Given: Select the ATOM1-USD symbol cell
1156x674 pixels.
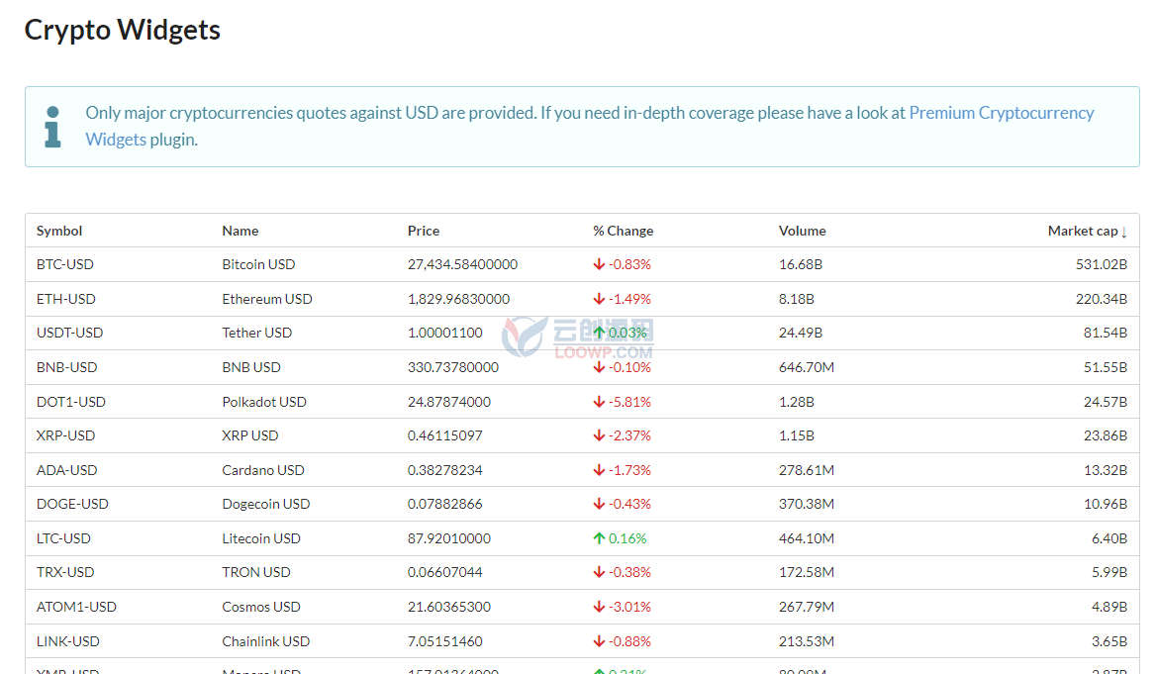Looking at the screenshot, I should point(76,607).
